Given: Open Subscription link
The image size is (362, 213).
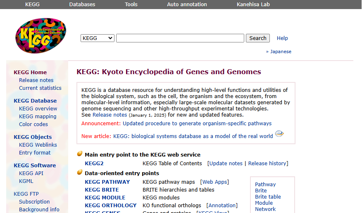Looking at the screenshot, I should pyautogui.click(x=34, y=202).
